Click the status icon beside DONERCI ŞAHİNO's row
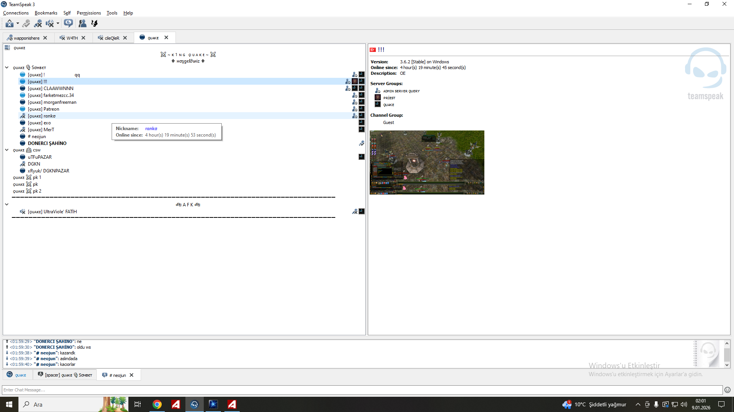734x412 pixels. (362, 143)
